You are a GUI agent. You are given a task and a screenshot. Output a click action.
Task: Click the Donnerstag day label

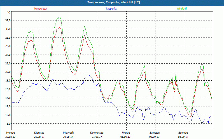(97, 133)
